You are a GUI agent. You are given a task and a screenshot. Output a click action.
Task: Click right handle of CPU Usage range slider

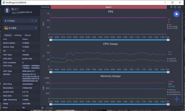coord(168,72)
